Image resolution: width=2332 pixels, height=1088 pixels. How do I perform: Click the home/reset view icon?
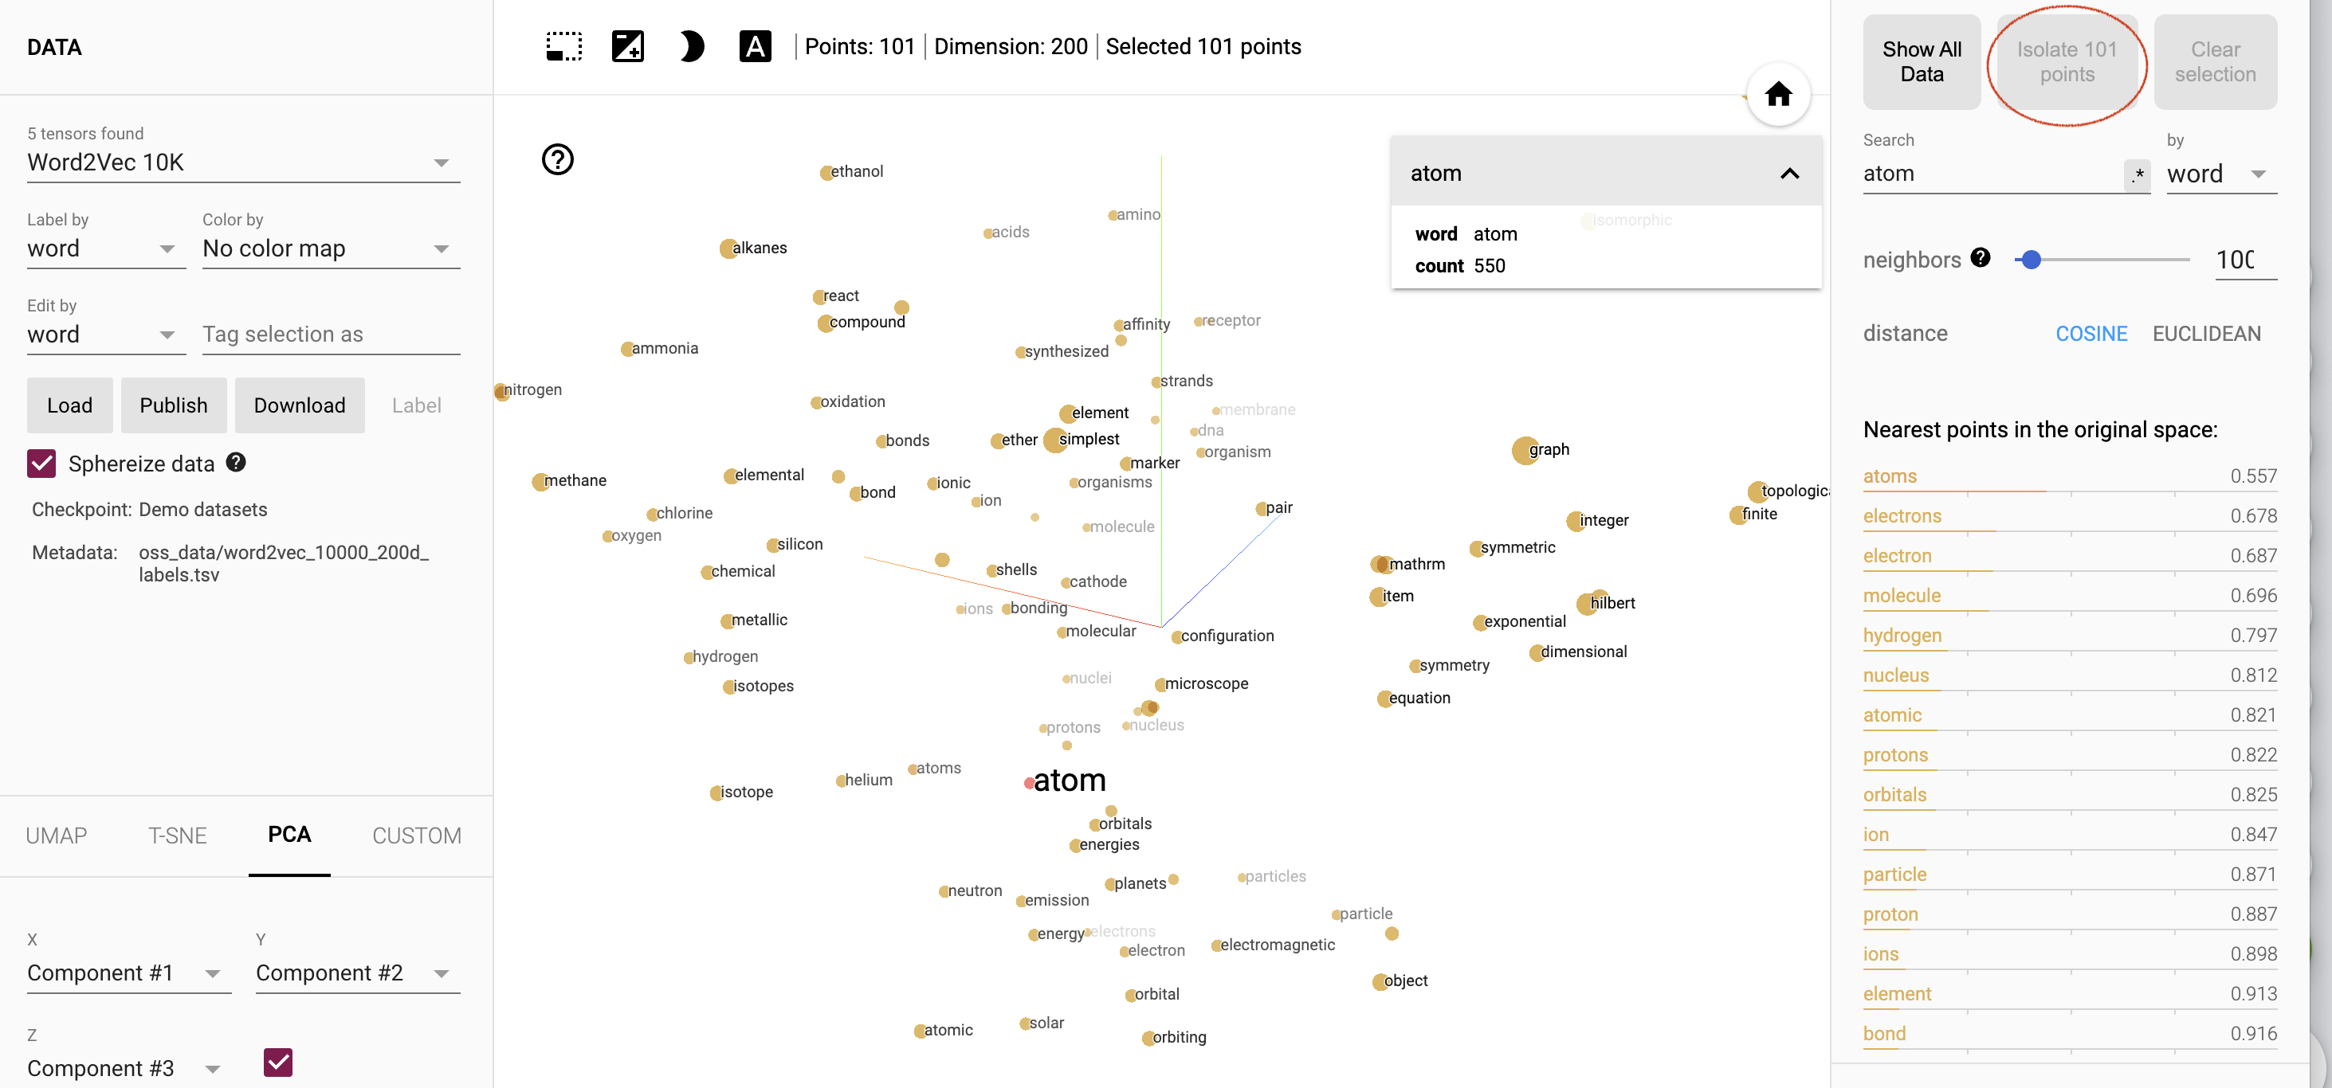(1782, 94)
